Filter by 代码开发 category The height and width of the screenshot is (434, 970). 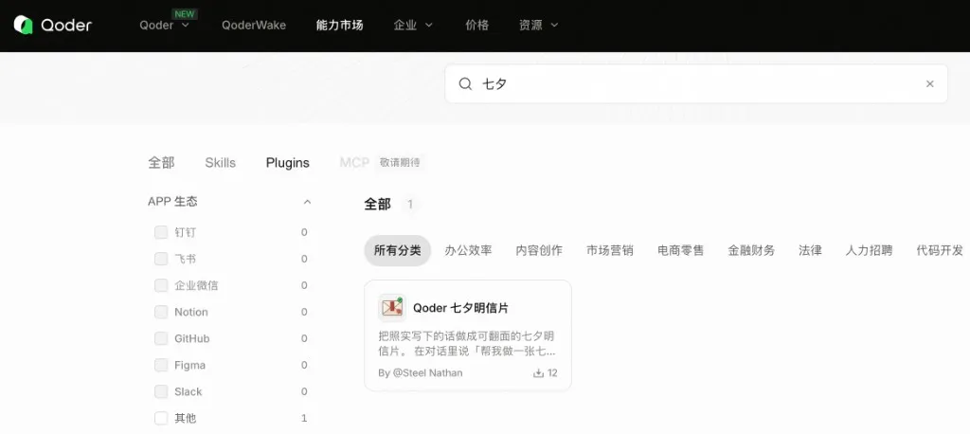coord(940,251)
